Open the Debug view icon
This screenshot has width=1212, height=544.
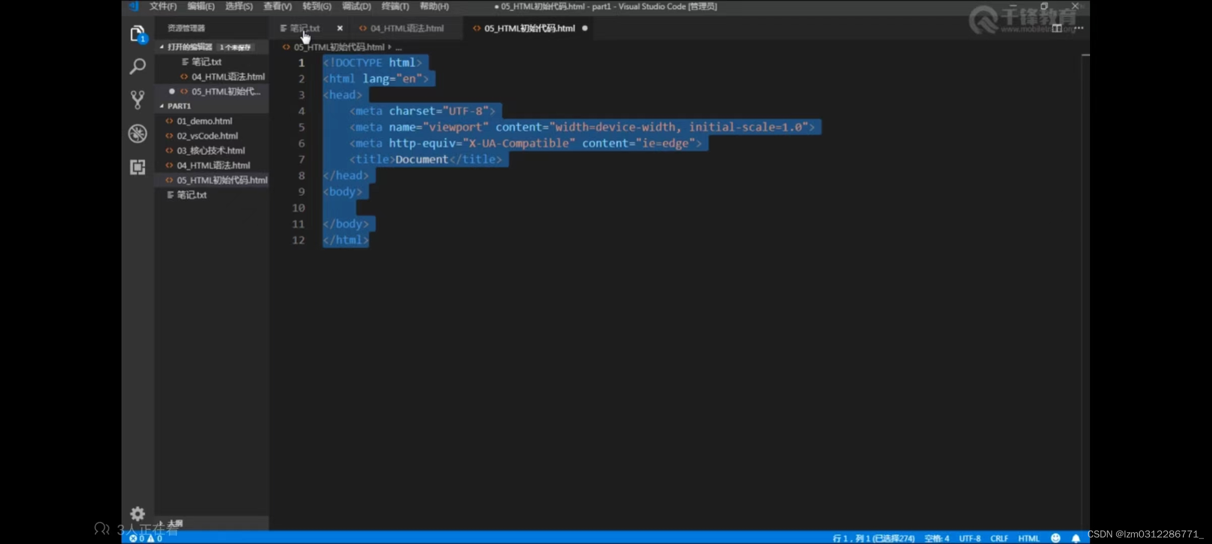tap(138, 133)
